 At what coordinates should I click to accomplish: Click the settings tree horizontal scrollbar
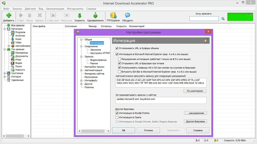(x=94, y=131)
